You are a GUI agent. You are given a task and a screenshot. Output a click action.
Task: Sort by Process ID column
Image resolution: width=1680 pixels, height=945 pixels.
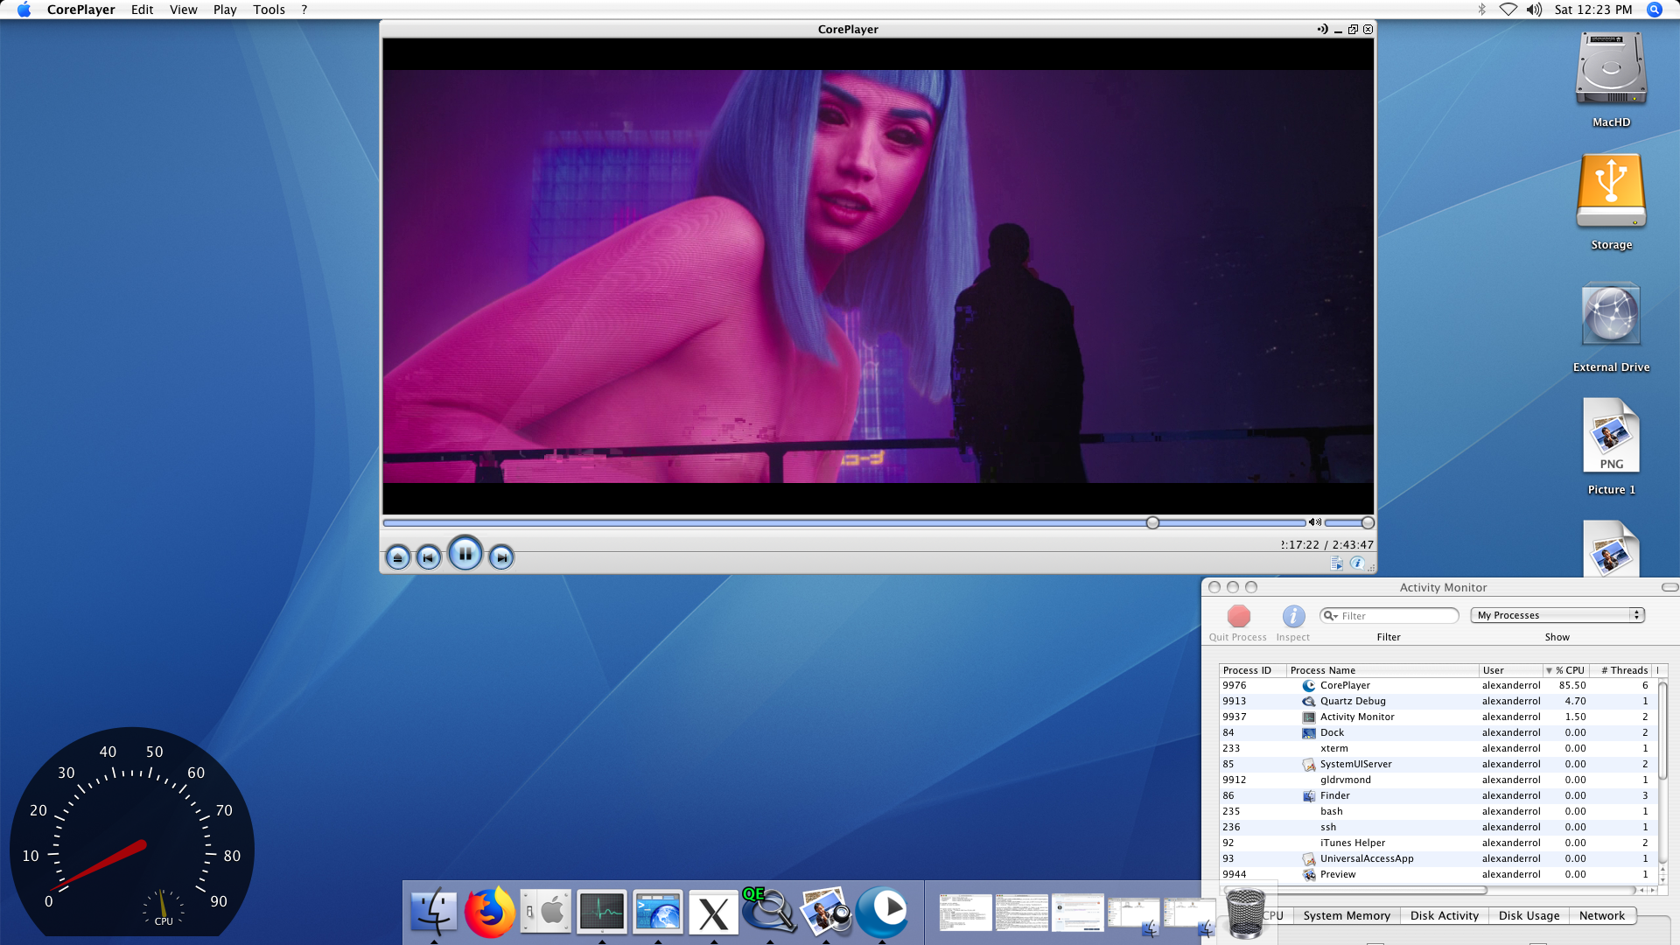click(x=1252, y=670)
